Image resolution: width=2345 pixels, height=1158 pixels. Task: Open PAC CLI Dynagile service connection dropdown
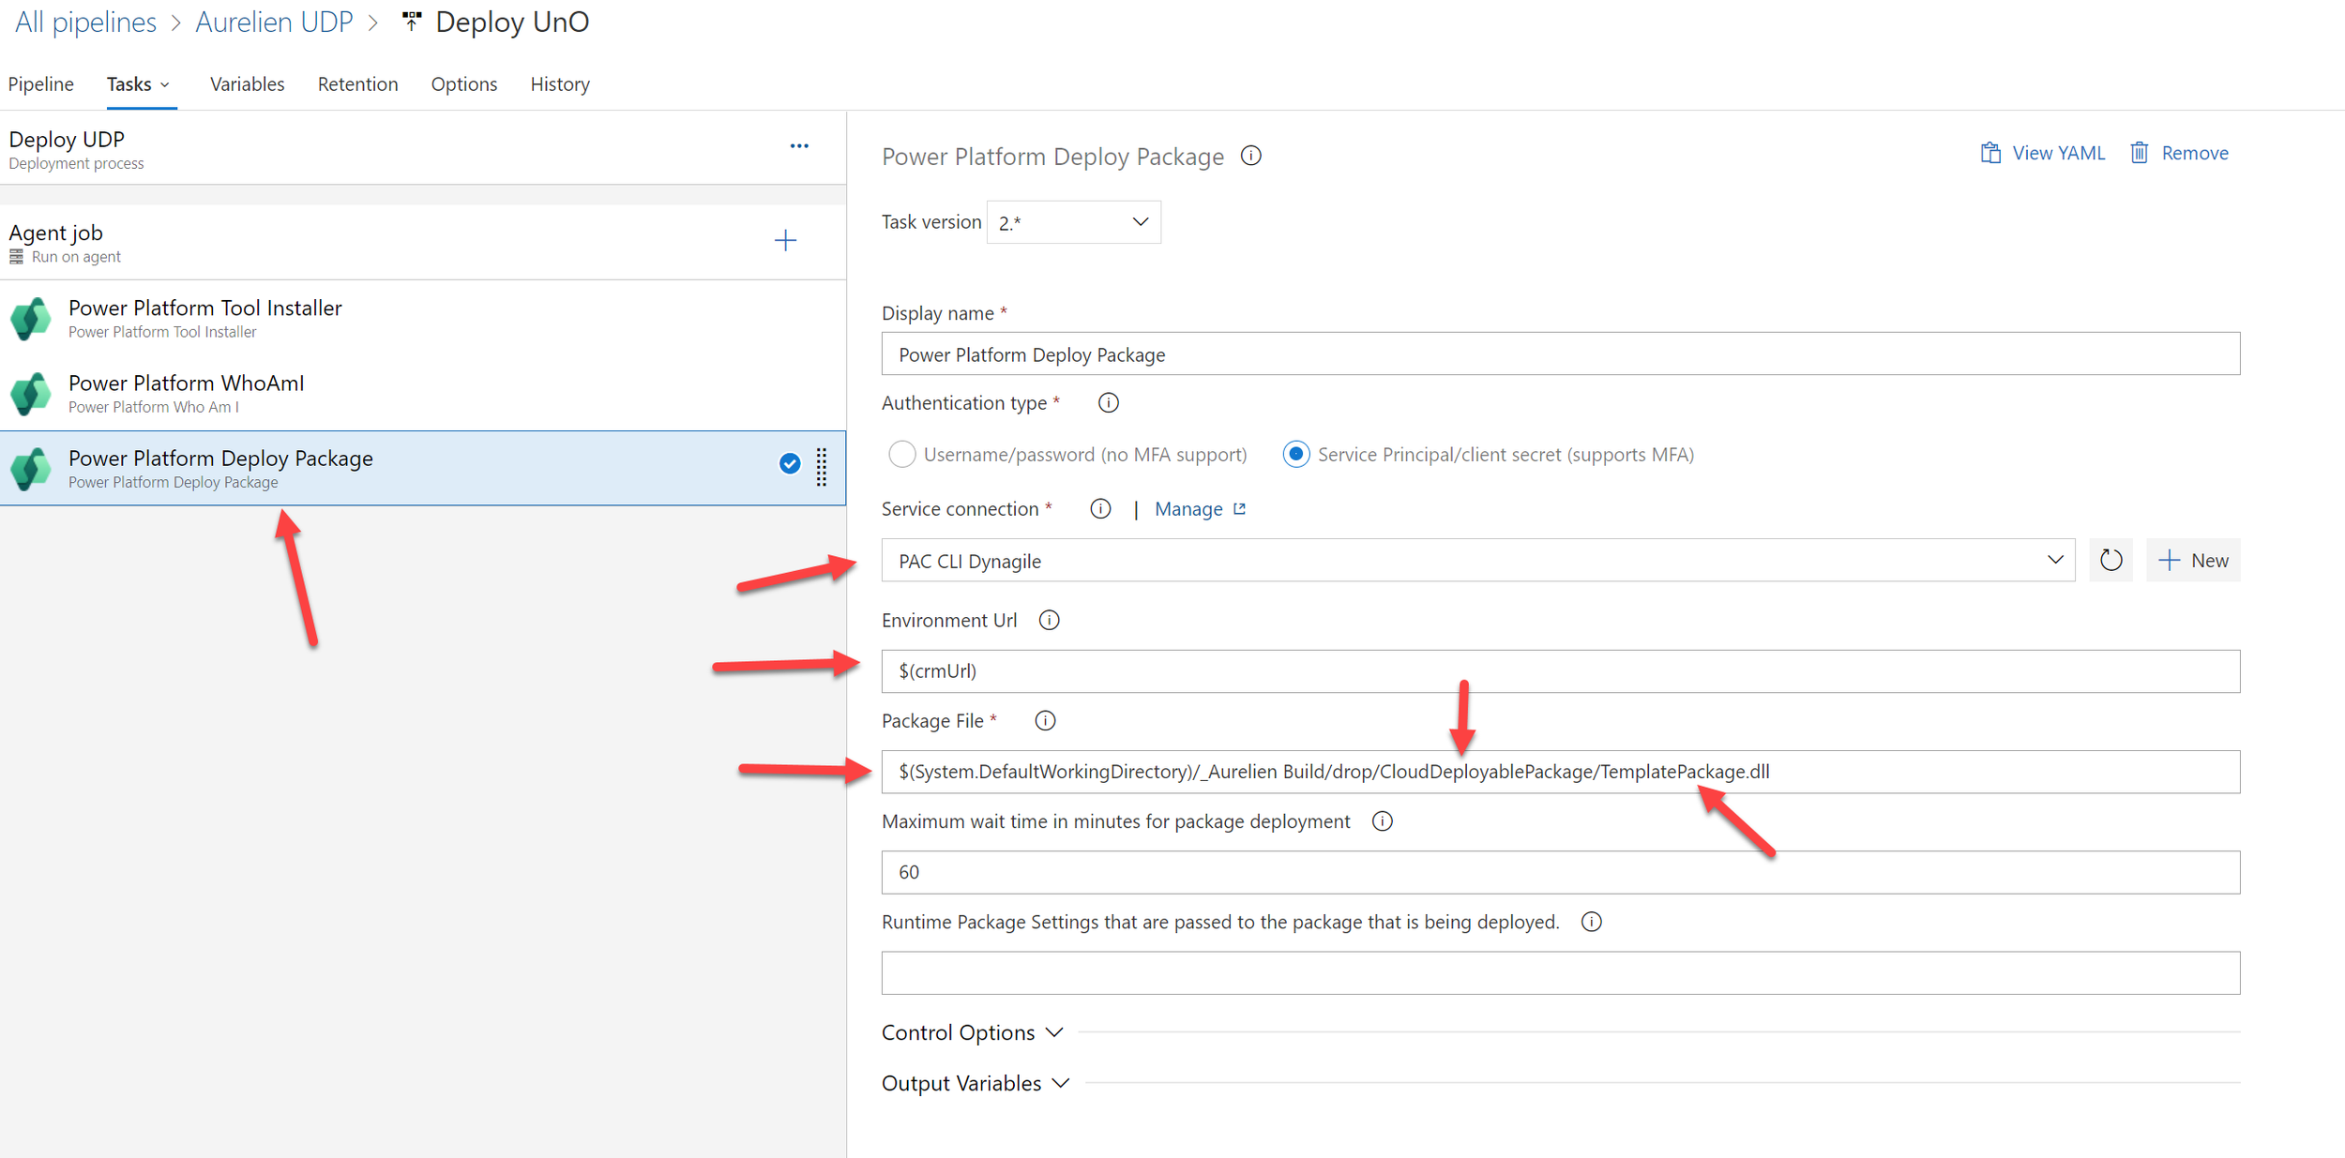click(x=1477, y=560)
